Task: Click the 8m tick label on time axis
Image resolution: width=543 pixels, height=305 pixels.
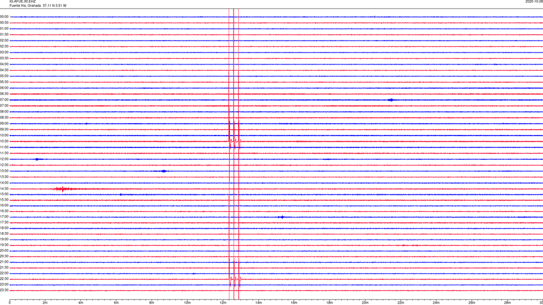Action: click(x=152, y=303)
